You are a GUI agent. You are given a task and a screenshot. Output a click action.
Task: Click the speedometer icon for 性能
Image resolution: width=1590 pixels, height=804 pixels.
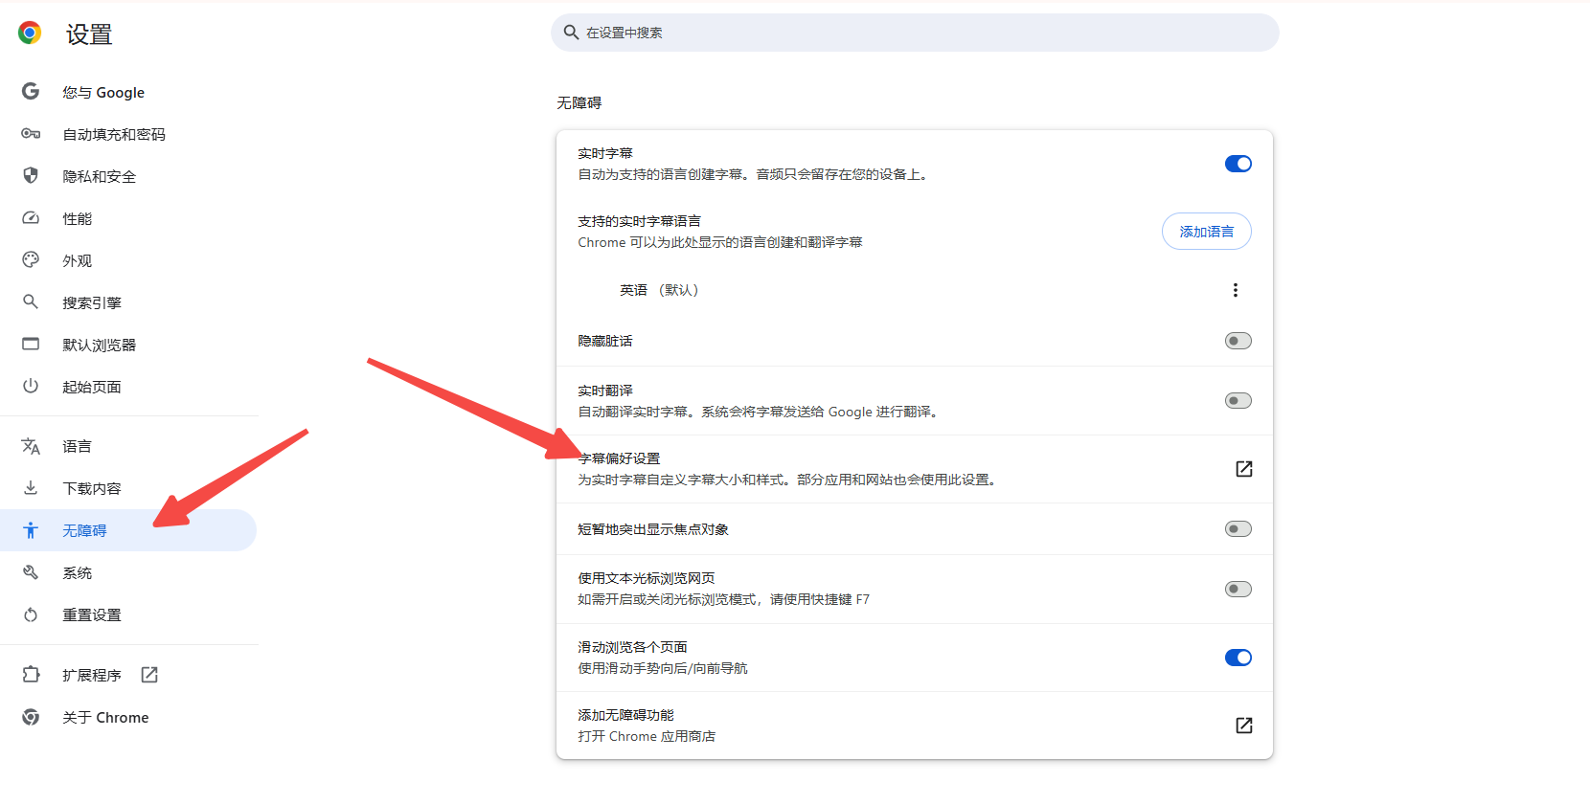point(31,218)
